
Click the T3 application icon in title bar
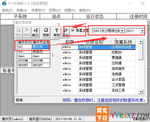4,3
